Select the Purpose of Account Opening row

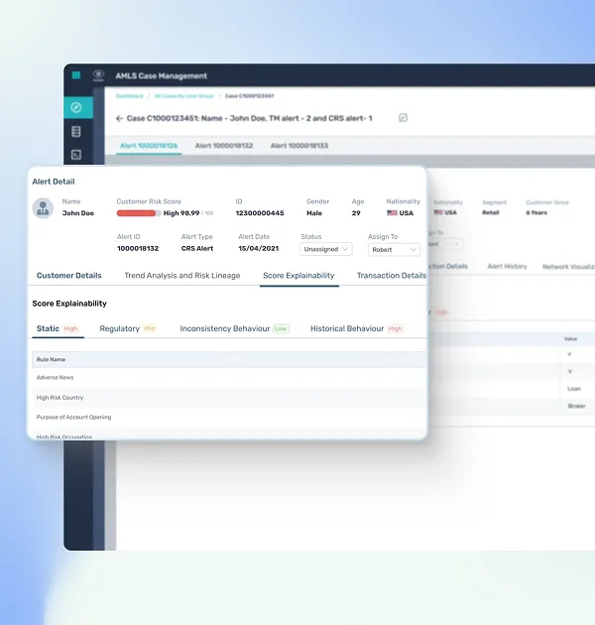pos(229,418)
